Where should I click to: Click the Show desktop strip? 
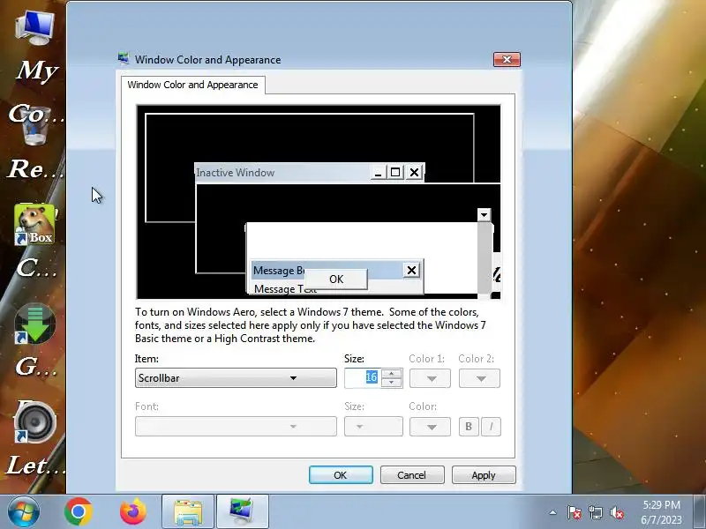click(x=699, y=512)
